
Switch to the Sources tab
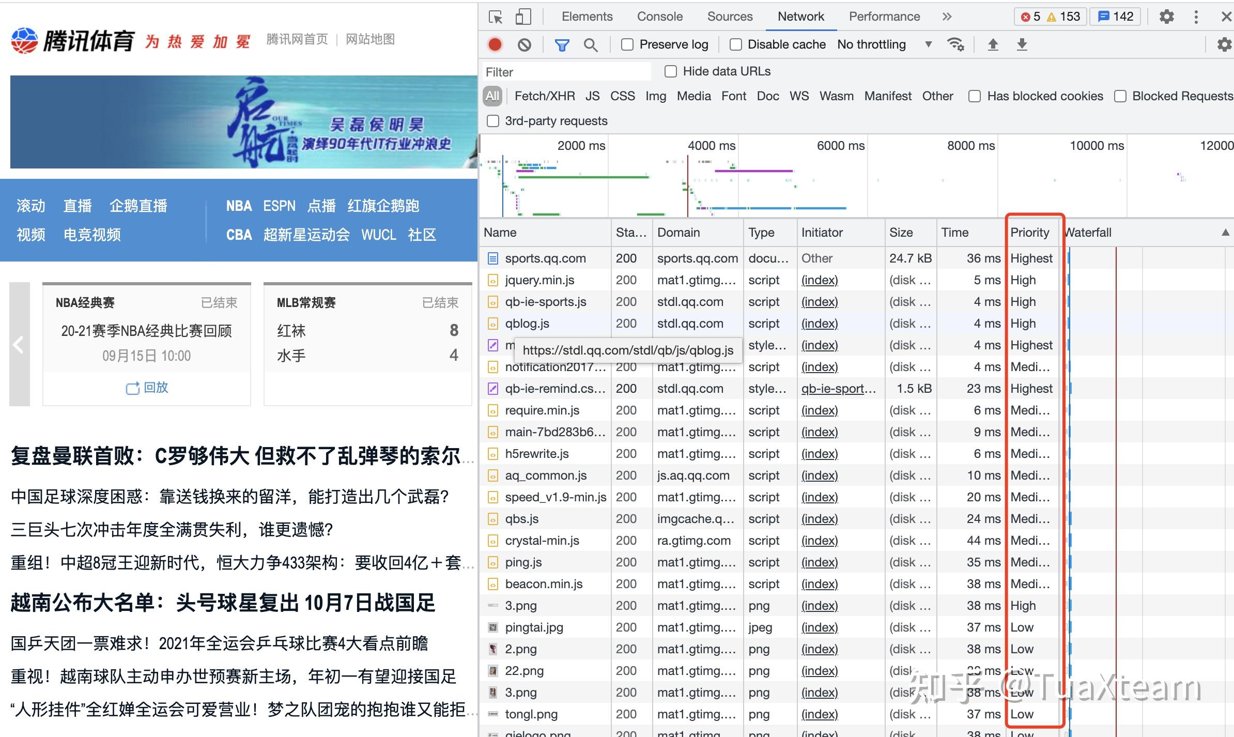pyautogui.click(x=730, y=17)
